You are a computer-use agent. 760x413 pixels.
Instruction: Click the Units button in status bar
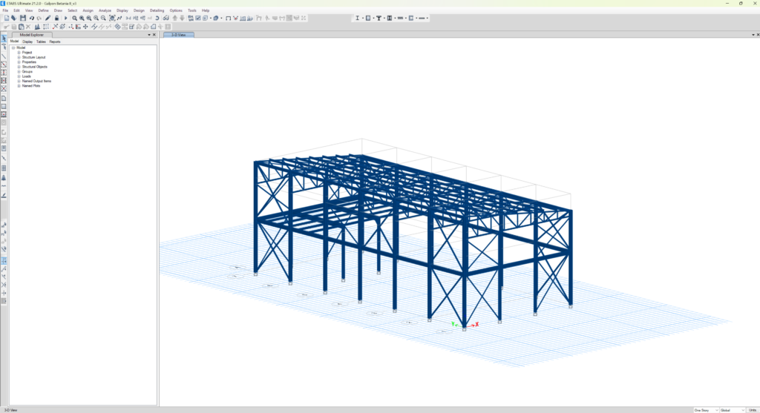(753, 410)
